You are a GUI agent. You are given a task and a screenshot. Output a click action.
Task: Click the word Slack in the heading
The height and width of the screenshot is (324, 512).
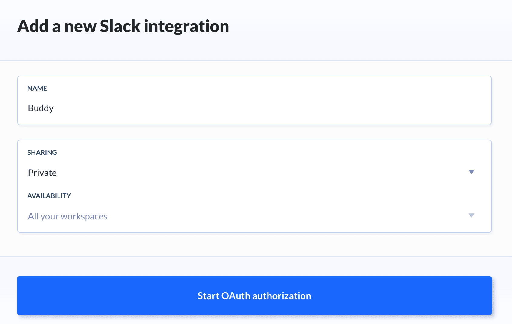point(120,26)
